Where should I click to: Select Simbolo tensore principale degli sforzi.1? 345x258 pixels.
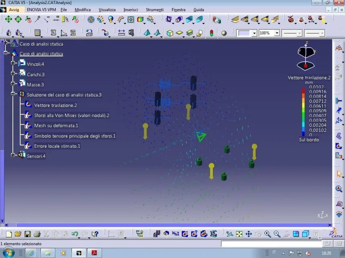[75, 136]
